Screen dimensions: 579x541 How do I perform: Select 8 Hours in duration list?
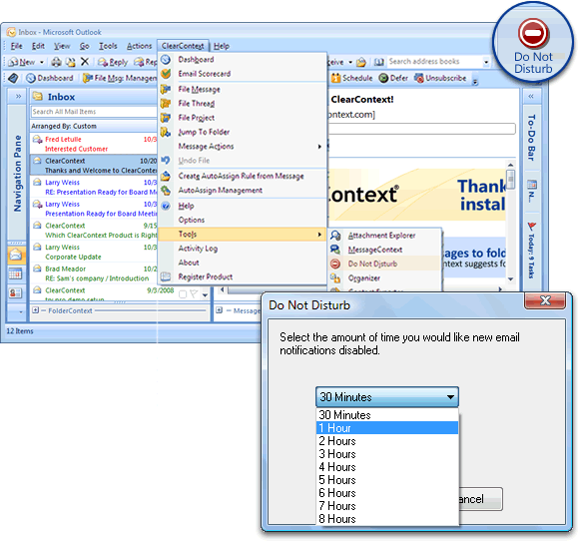[x=387, y=519]
